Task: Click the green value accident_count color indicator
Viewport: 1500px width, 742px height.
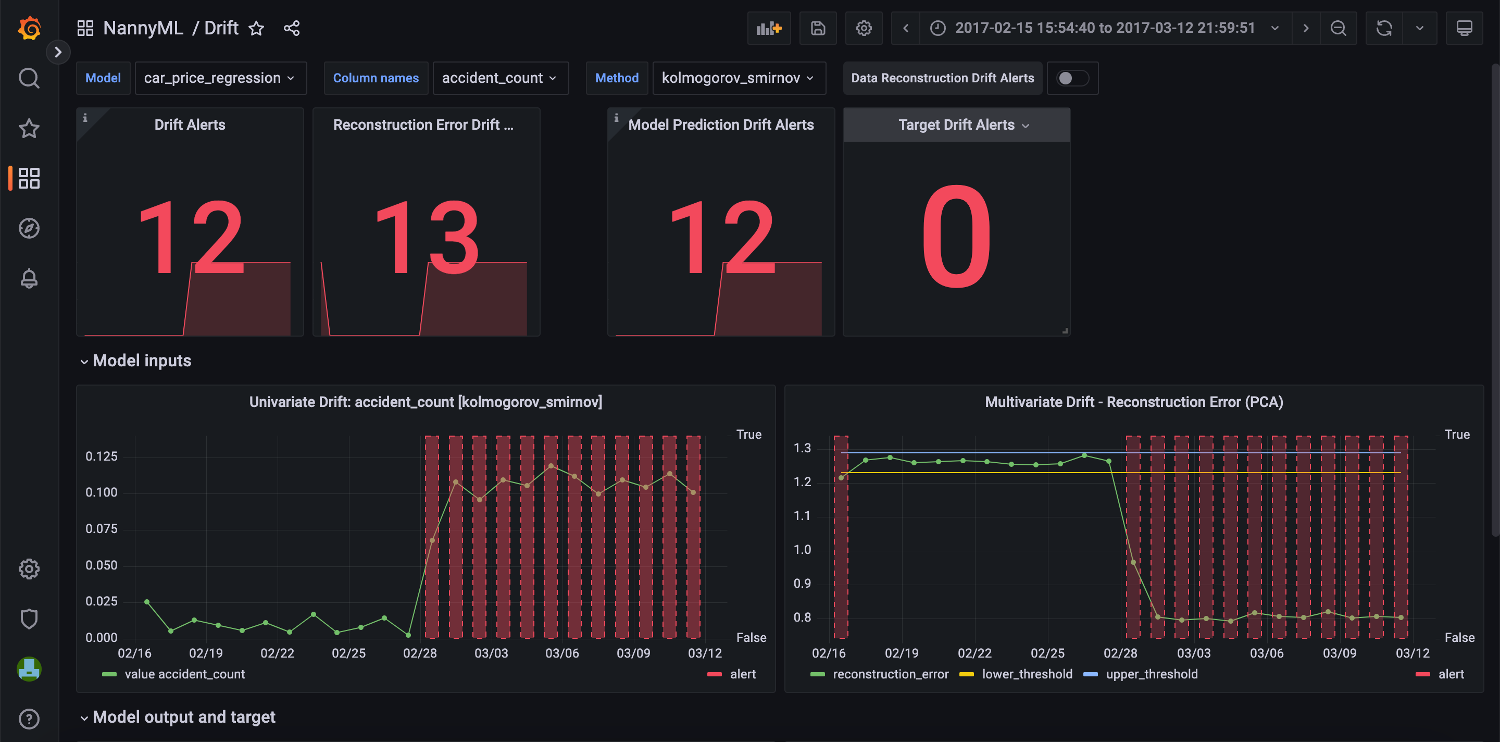Action: tap(109, 674)
